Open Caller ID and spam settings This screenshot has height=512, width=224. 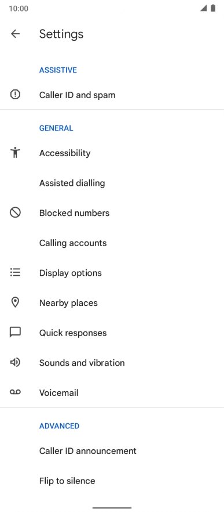112,95
